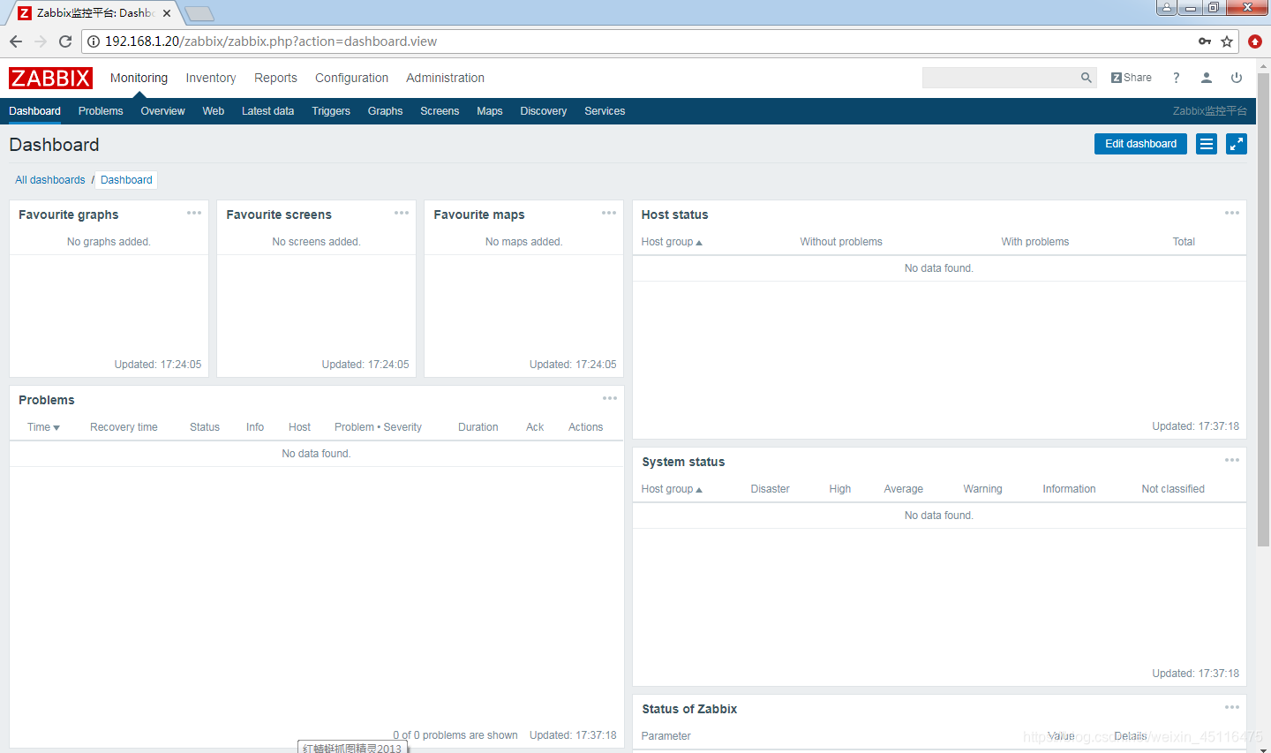Image resolution: width=1271 pixels, height=753 pixels.
Task: Switch to the Overview submenu tab
Action: coord(163,111)
